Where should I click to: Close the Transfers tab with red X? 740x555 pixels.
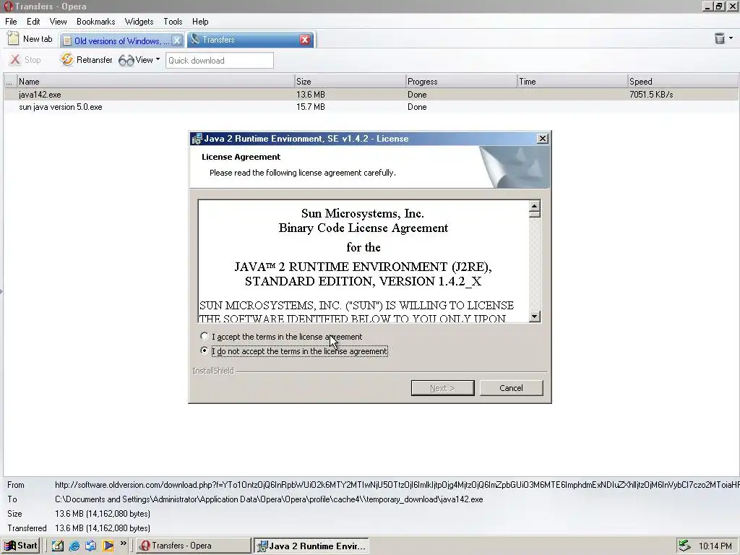[x=305, y=40]
